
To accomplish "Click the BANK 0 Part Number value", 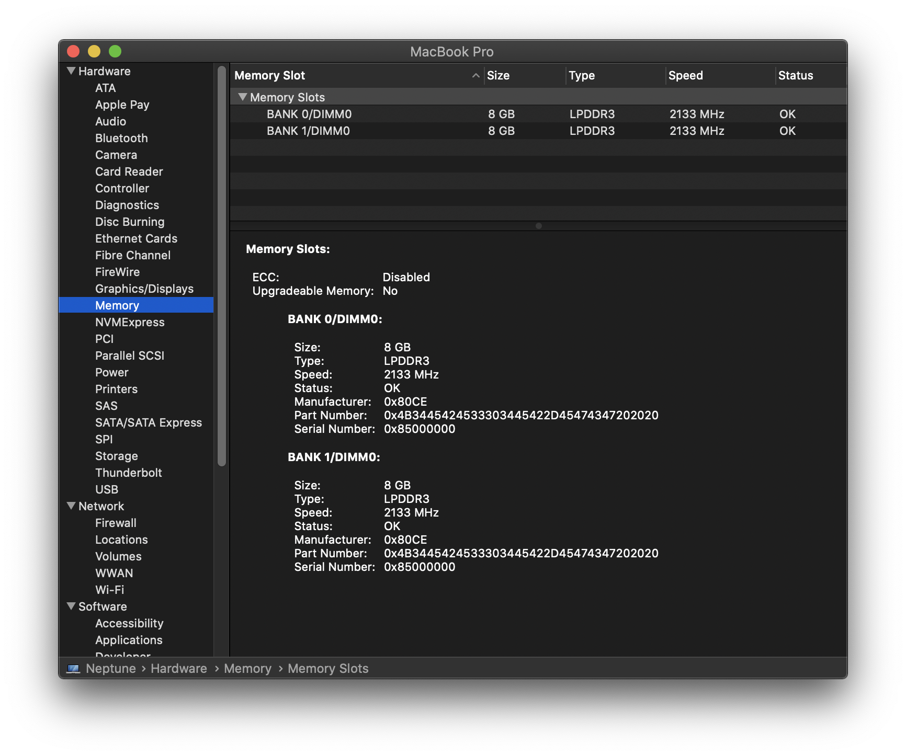I will [521, 415].
